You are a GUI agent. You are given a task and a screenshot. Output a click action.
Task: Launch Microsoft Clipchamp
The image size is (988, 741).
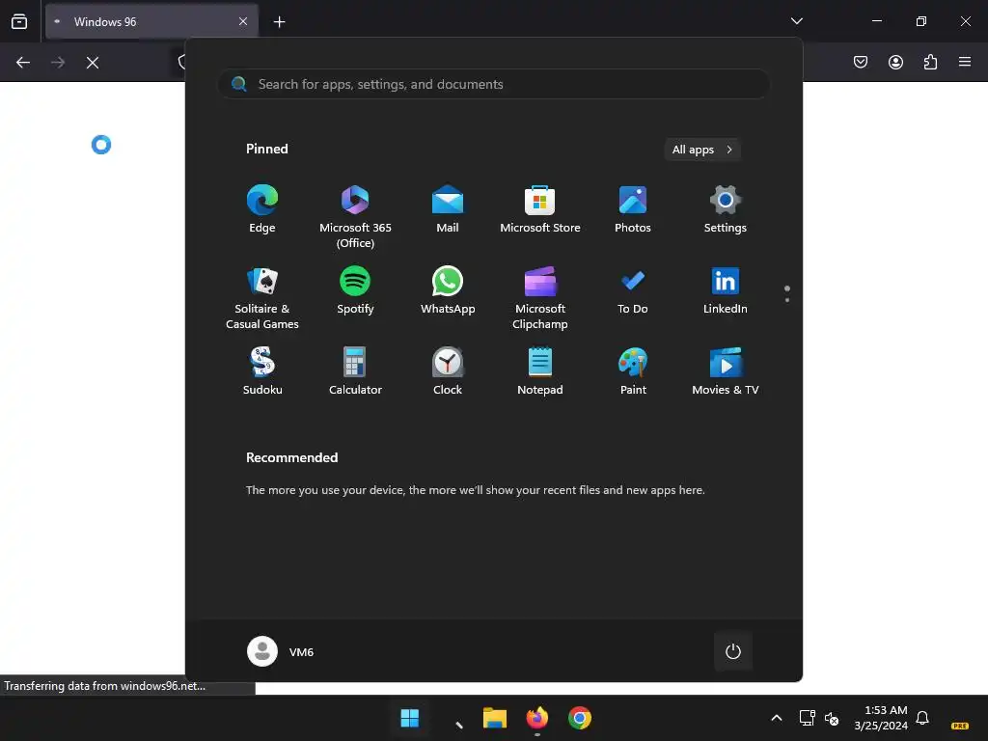click(540, 298)
